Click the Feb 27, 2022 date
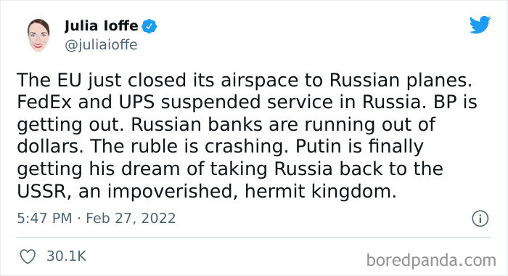Viewport: 508px width, 276px height. [x=131, y=219]
